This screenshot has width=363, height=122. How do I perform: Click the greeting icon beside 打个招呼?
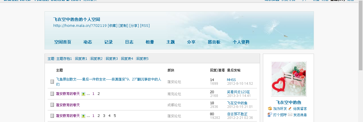tap(270, 115)
